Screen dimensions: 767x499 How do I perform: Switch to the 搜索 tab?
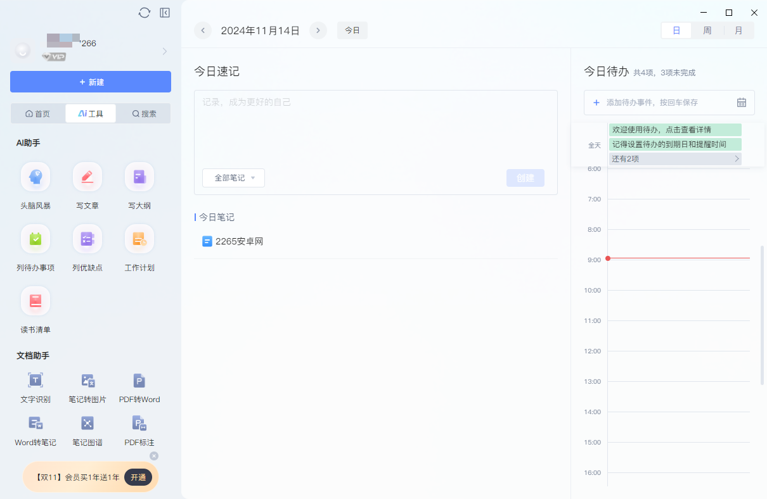(x=143, y=113)
